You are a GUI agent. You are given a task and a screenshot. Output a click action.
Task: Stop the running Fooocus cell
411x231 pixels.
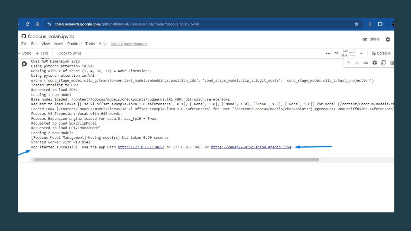pyautogui.click(x=24, y=64)
